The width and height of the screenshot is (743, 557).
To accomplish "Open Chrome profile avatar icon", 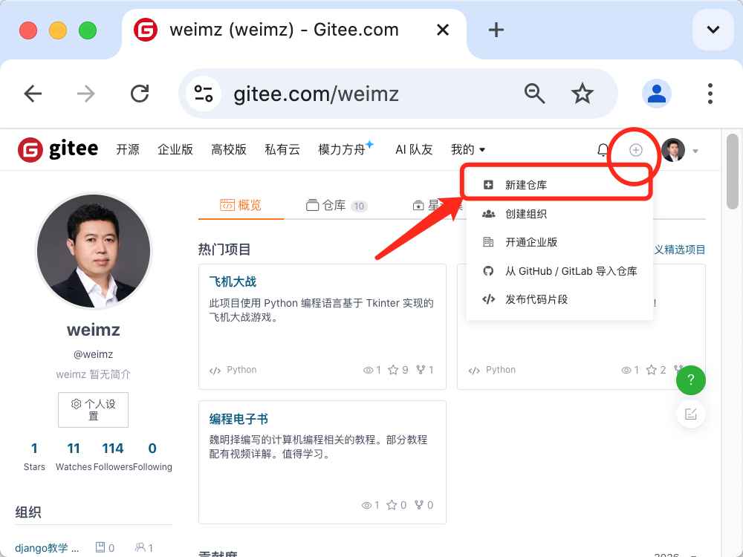I will (656, 94).
